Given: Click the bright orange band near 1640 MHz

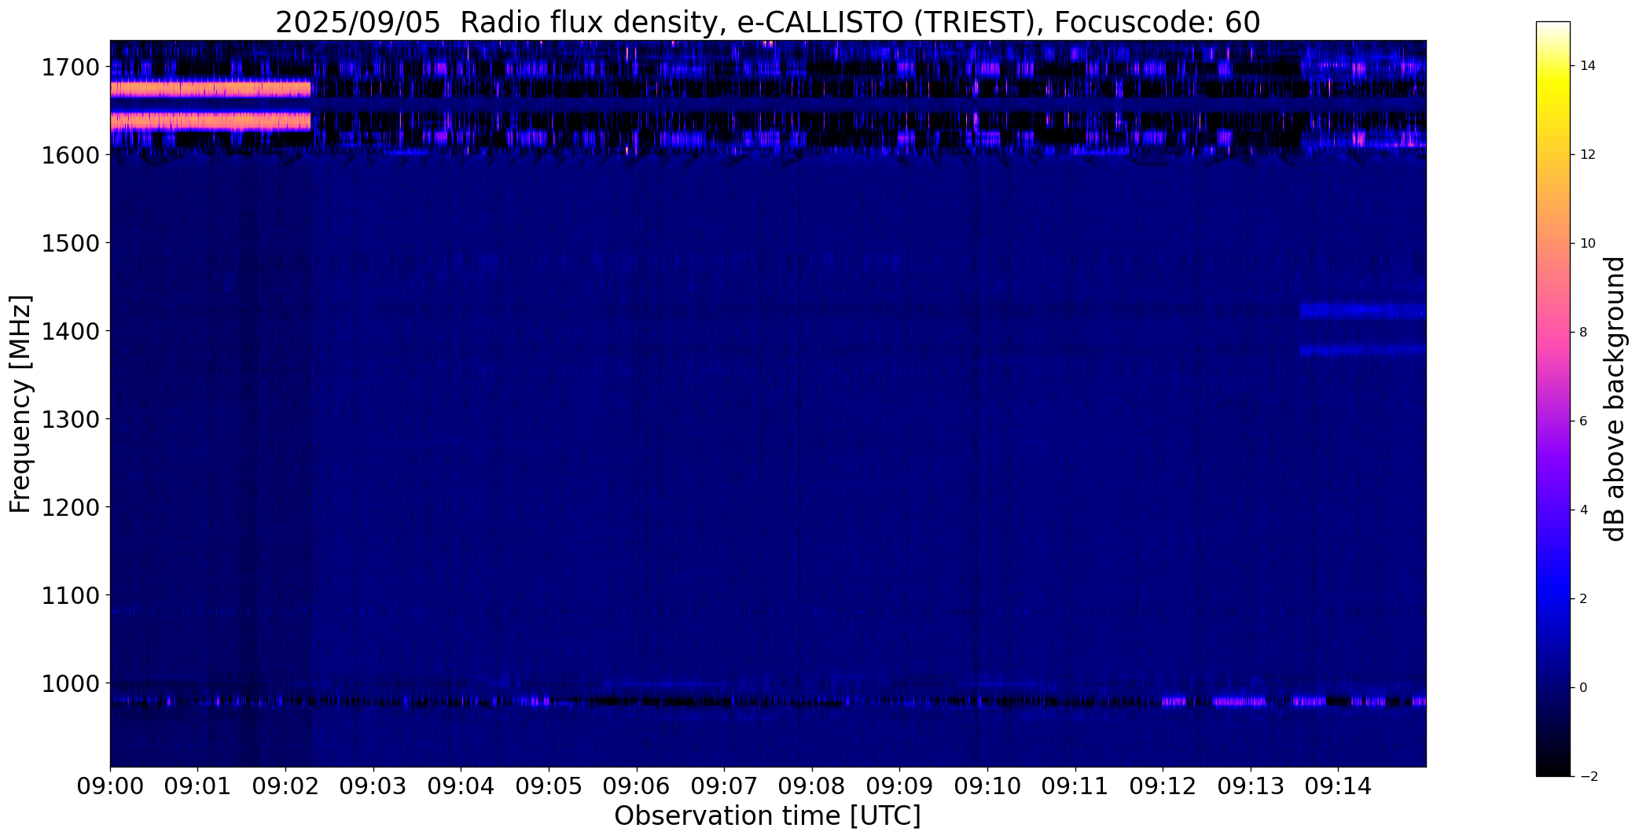Looking at the screenshot, I should point(211,121).
